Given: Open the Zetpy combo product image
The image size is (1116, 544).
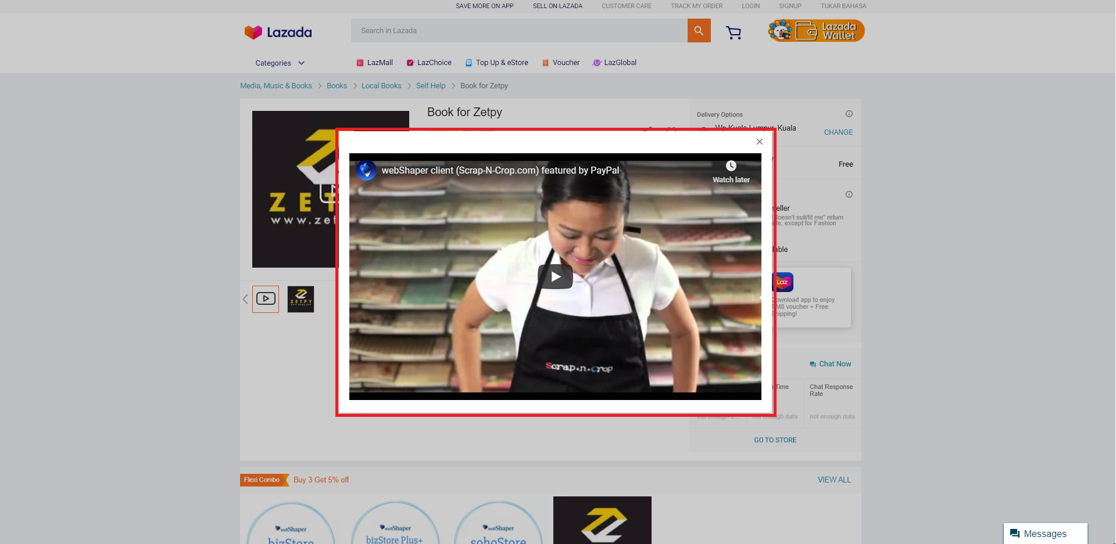Looking at the screenshot, I should pyautogui.click(x=602, y=520).
